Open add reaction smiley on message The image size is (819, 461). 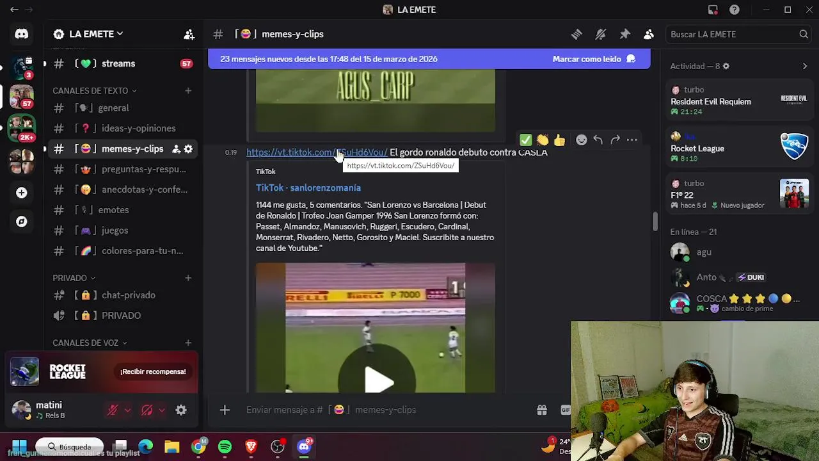(x=581, y=140)
